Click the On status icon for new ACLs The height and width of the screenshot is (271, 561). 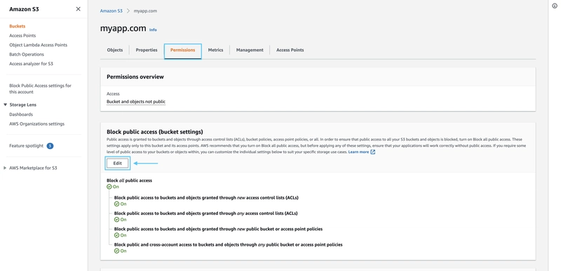click(x=116, y=204)
